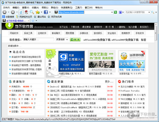Screen dimensions: 159x122
Task: Open the 工具(T) menu
Action: click(79, 8)
